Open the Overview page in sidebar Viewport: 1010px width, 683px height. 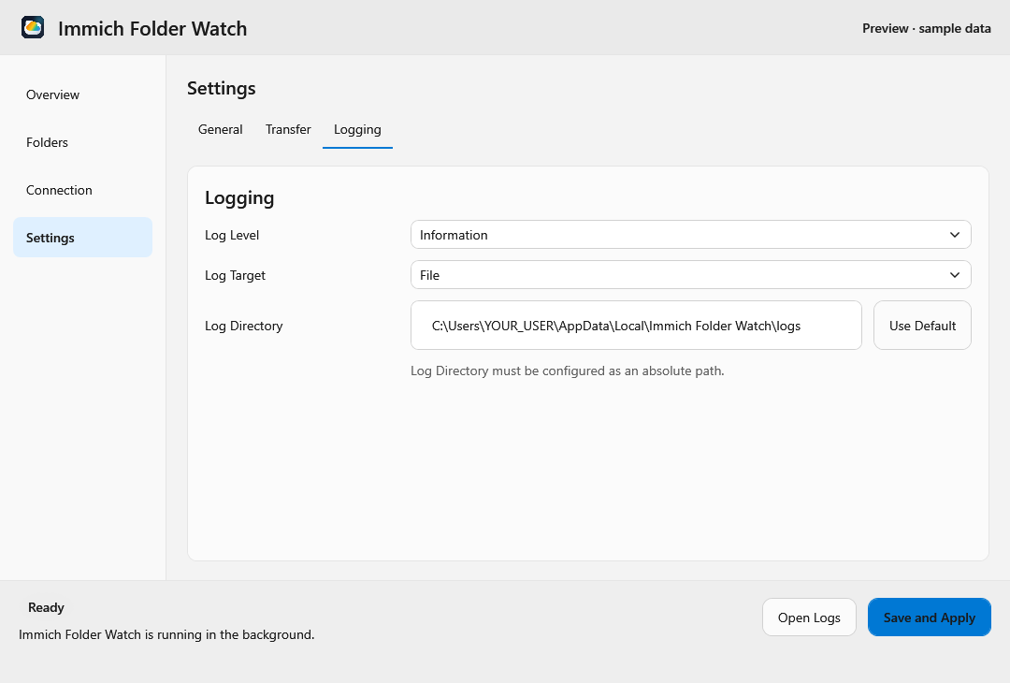coord(82,94)
